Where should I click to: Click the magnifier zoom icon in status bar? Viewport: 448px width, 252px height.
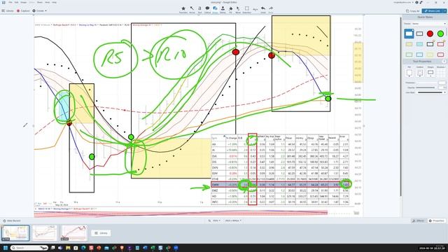pos(209,220)
